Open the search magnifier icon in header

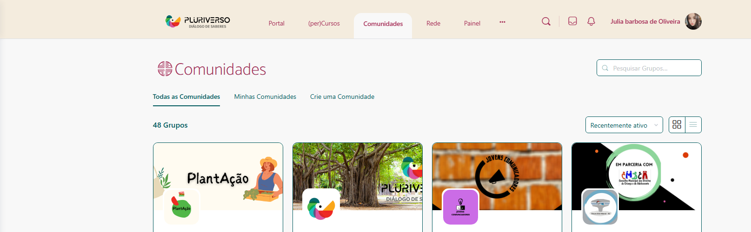[x=546, y=21]
